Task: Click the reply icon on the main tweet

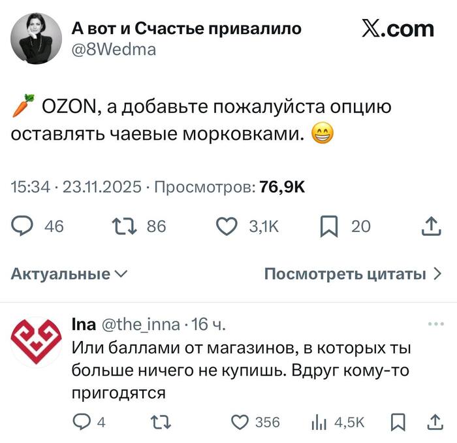Action: click(x=24, y=226)
